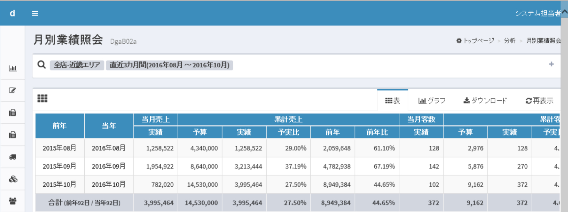
Task: Click the 67.19% year-over-year cell
Action: pyautogui.click(x=377, y=166)
